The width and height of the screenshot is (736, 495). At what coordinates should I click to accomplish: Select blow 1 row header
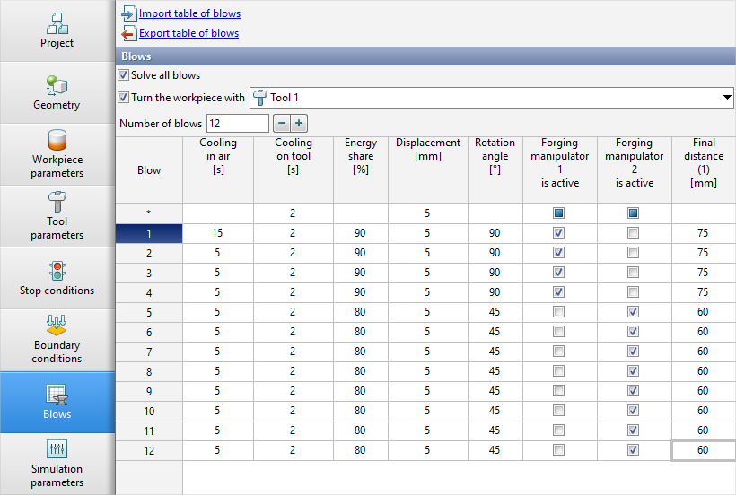click(x=149, y=233)
